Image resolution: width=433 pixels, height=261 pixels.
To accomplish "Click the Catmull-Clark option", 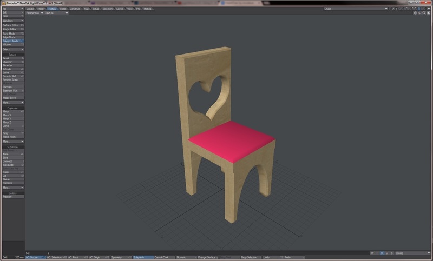I will click(x=165, y=257).
